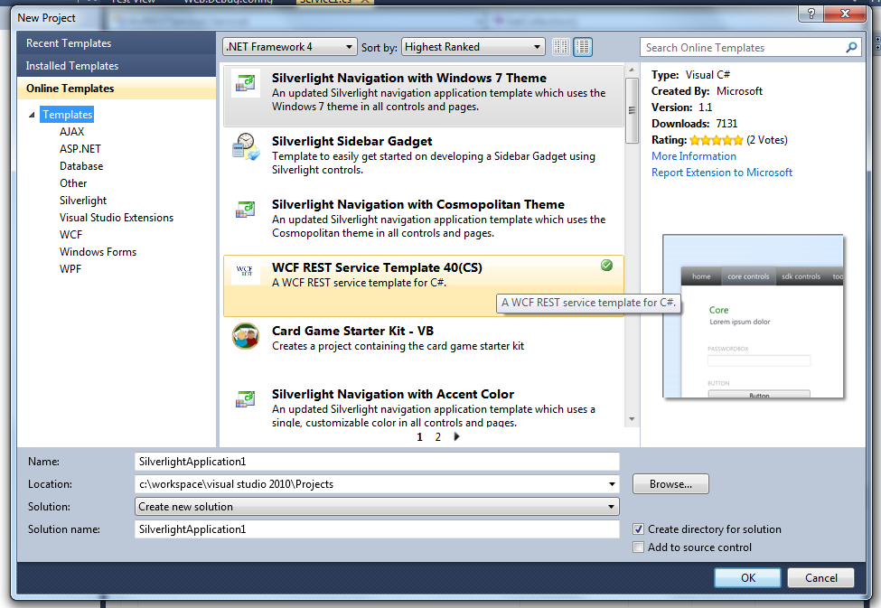Click the Solution name input field
The width and height of the screenshot is (881, 608).
click(377, 528)
